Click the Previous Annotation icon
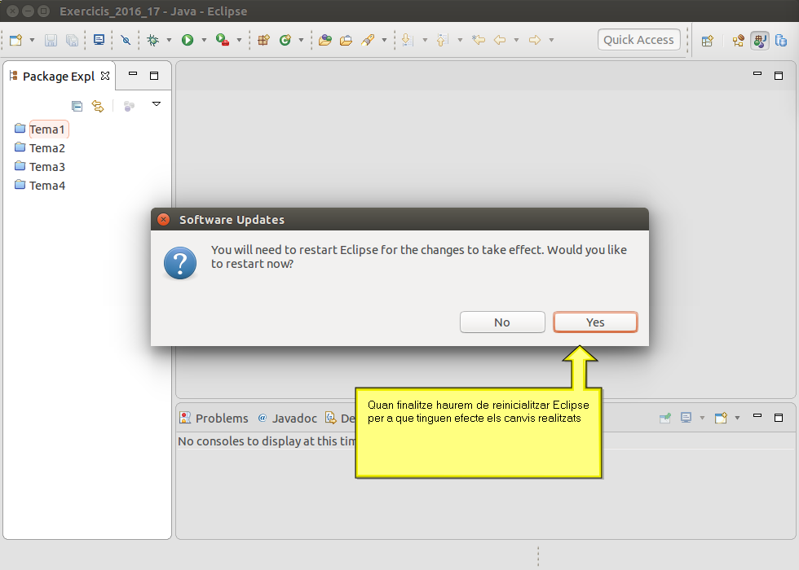This screenshot has width=799, height=570. (442, 40)
